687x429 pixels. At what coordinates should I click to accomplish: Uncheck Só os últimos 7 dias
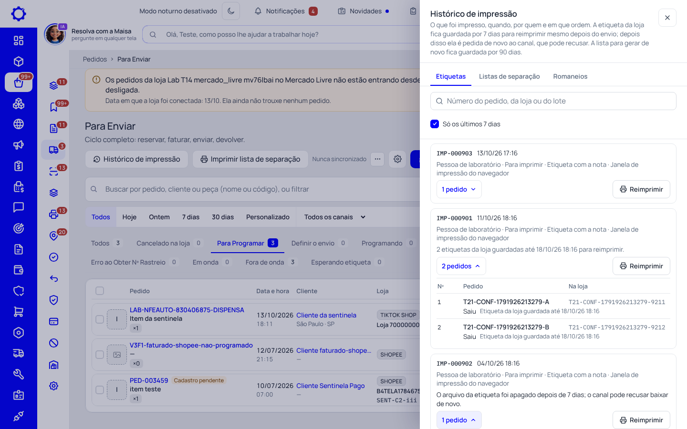click(x=435, y=124)
